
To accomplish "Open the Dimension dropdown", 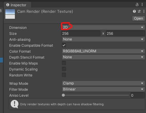I will click(x=103, y=27).
